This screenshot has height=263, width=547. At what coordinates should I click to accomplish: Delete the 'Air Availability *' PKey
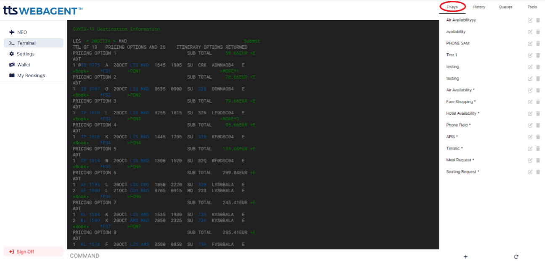(x=538, y=90)
